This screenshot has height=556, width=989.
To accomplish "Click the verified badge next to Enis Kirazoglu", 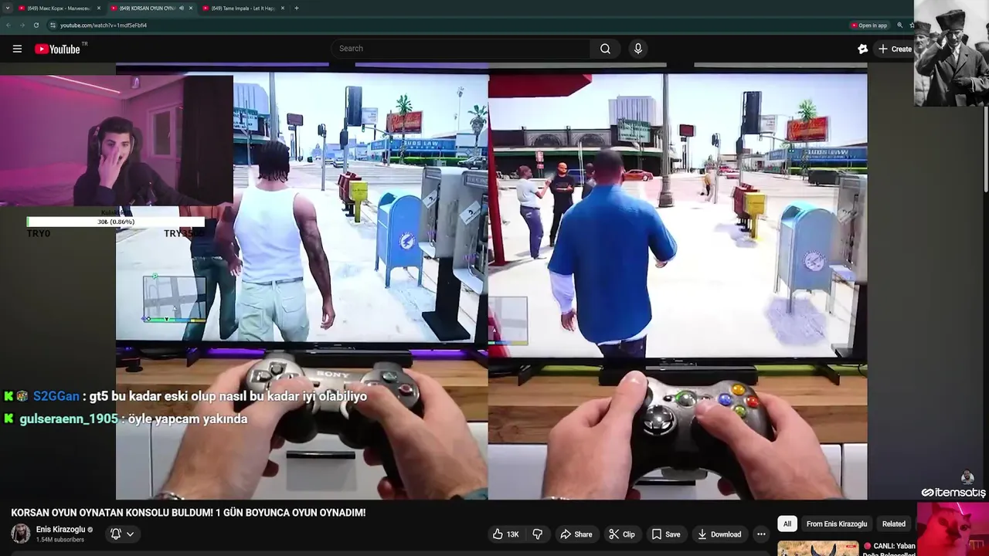I will click(90, 530).
